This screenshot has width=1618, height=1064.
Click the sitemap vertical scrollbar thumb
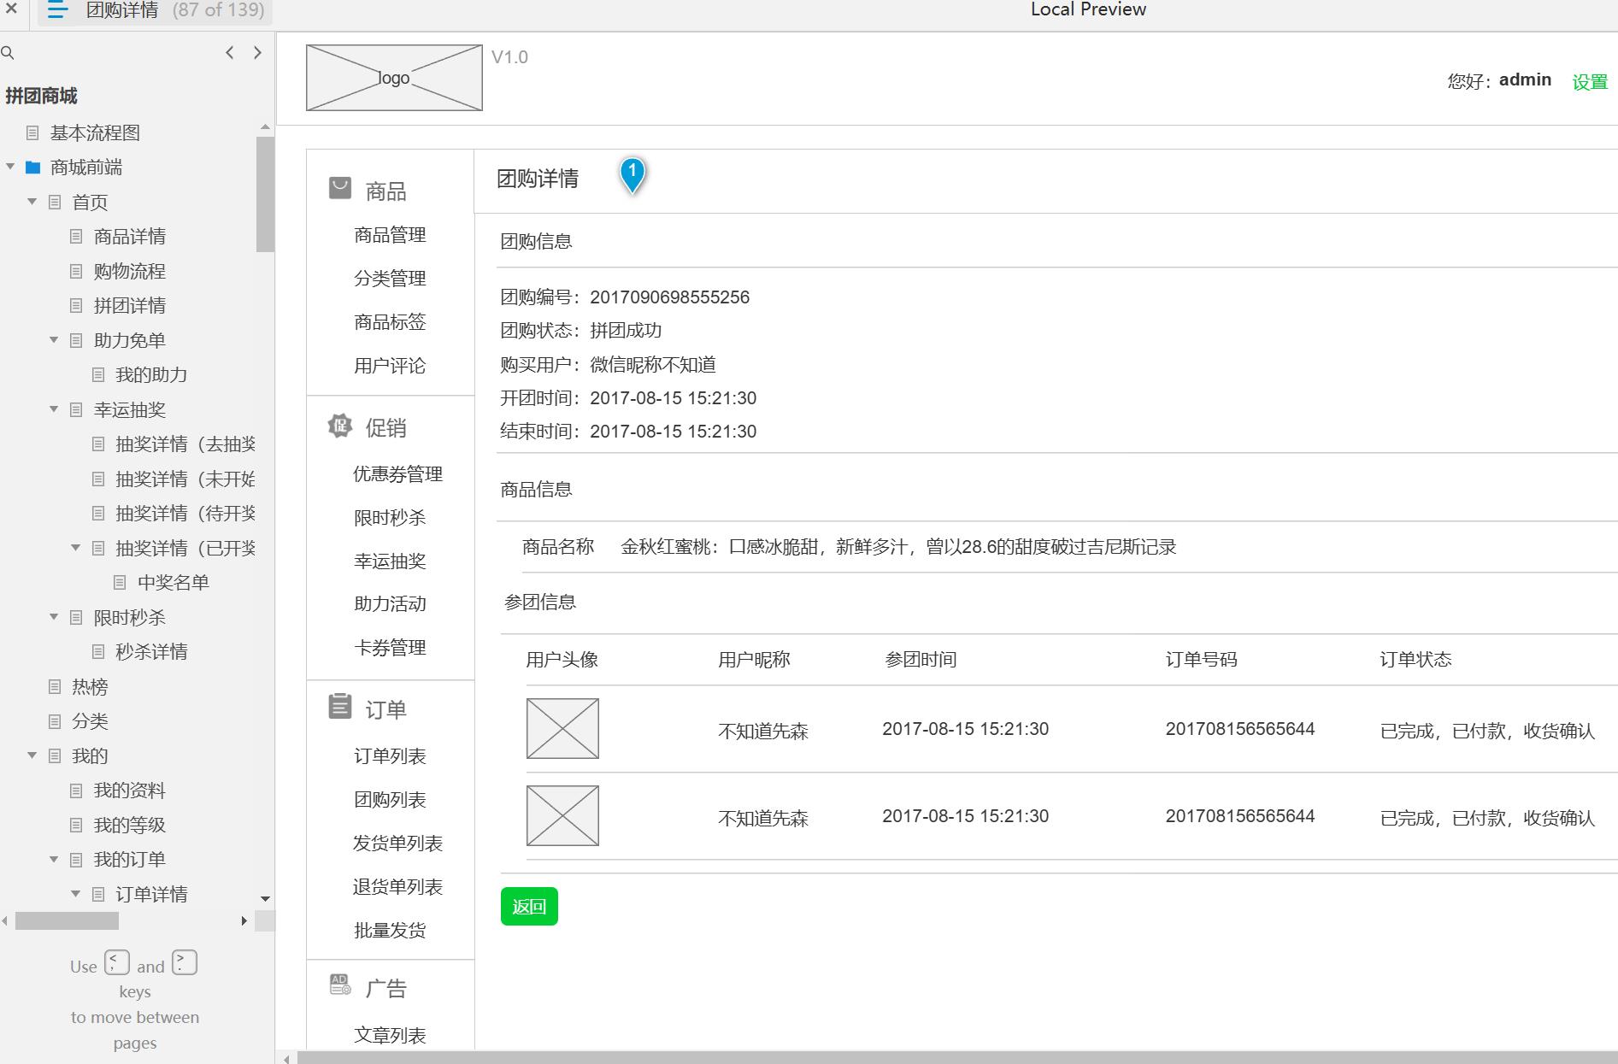(265, 194)
